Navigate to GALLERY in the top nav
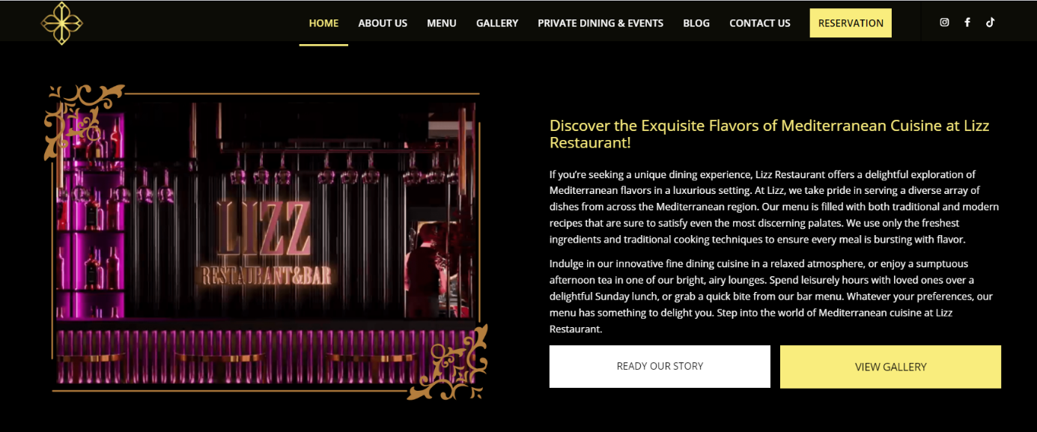This screenshot has width=1037, height=432. pos(497,23)
